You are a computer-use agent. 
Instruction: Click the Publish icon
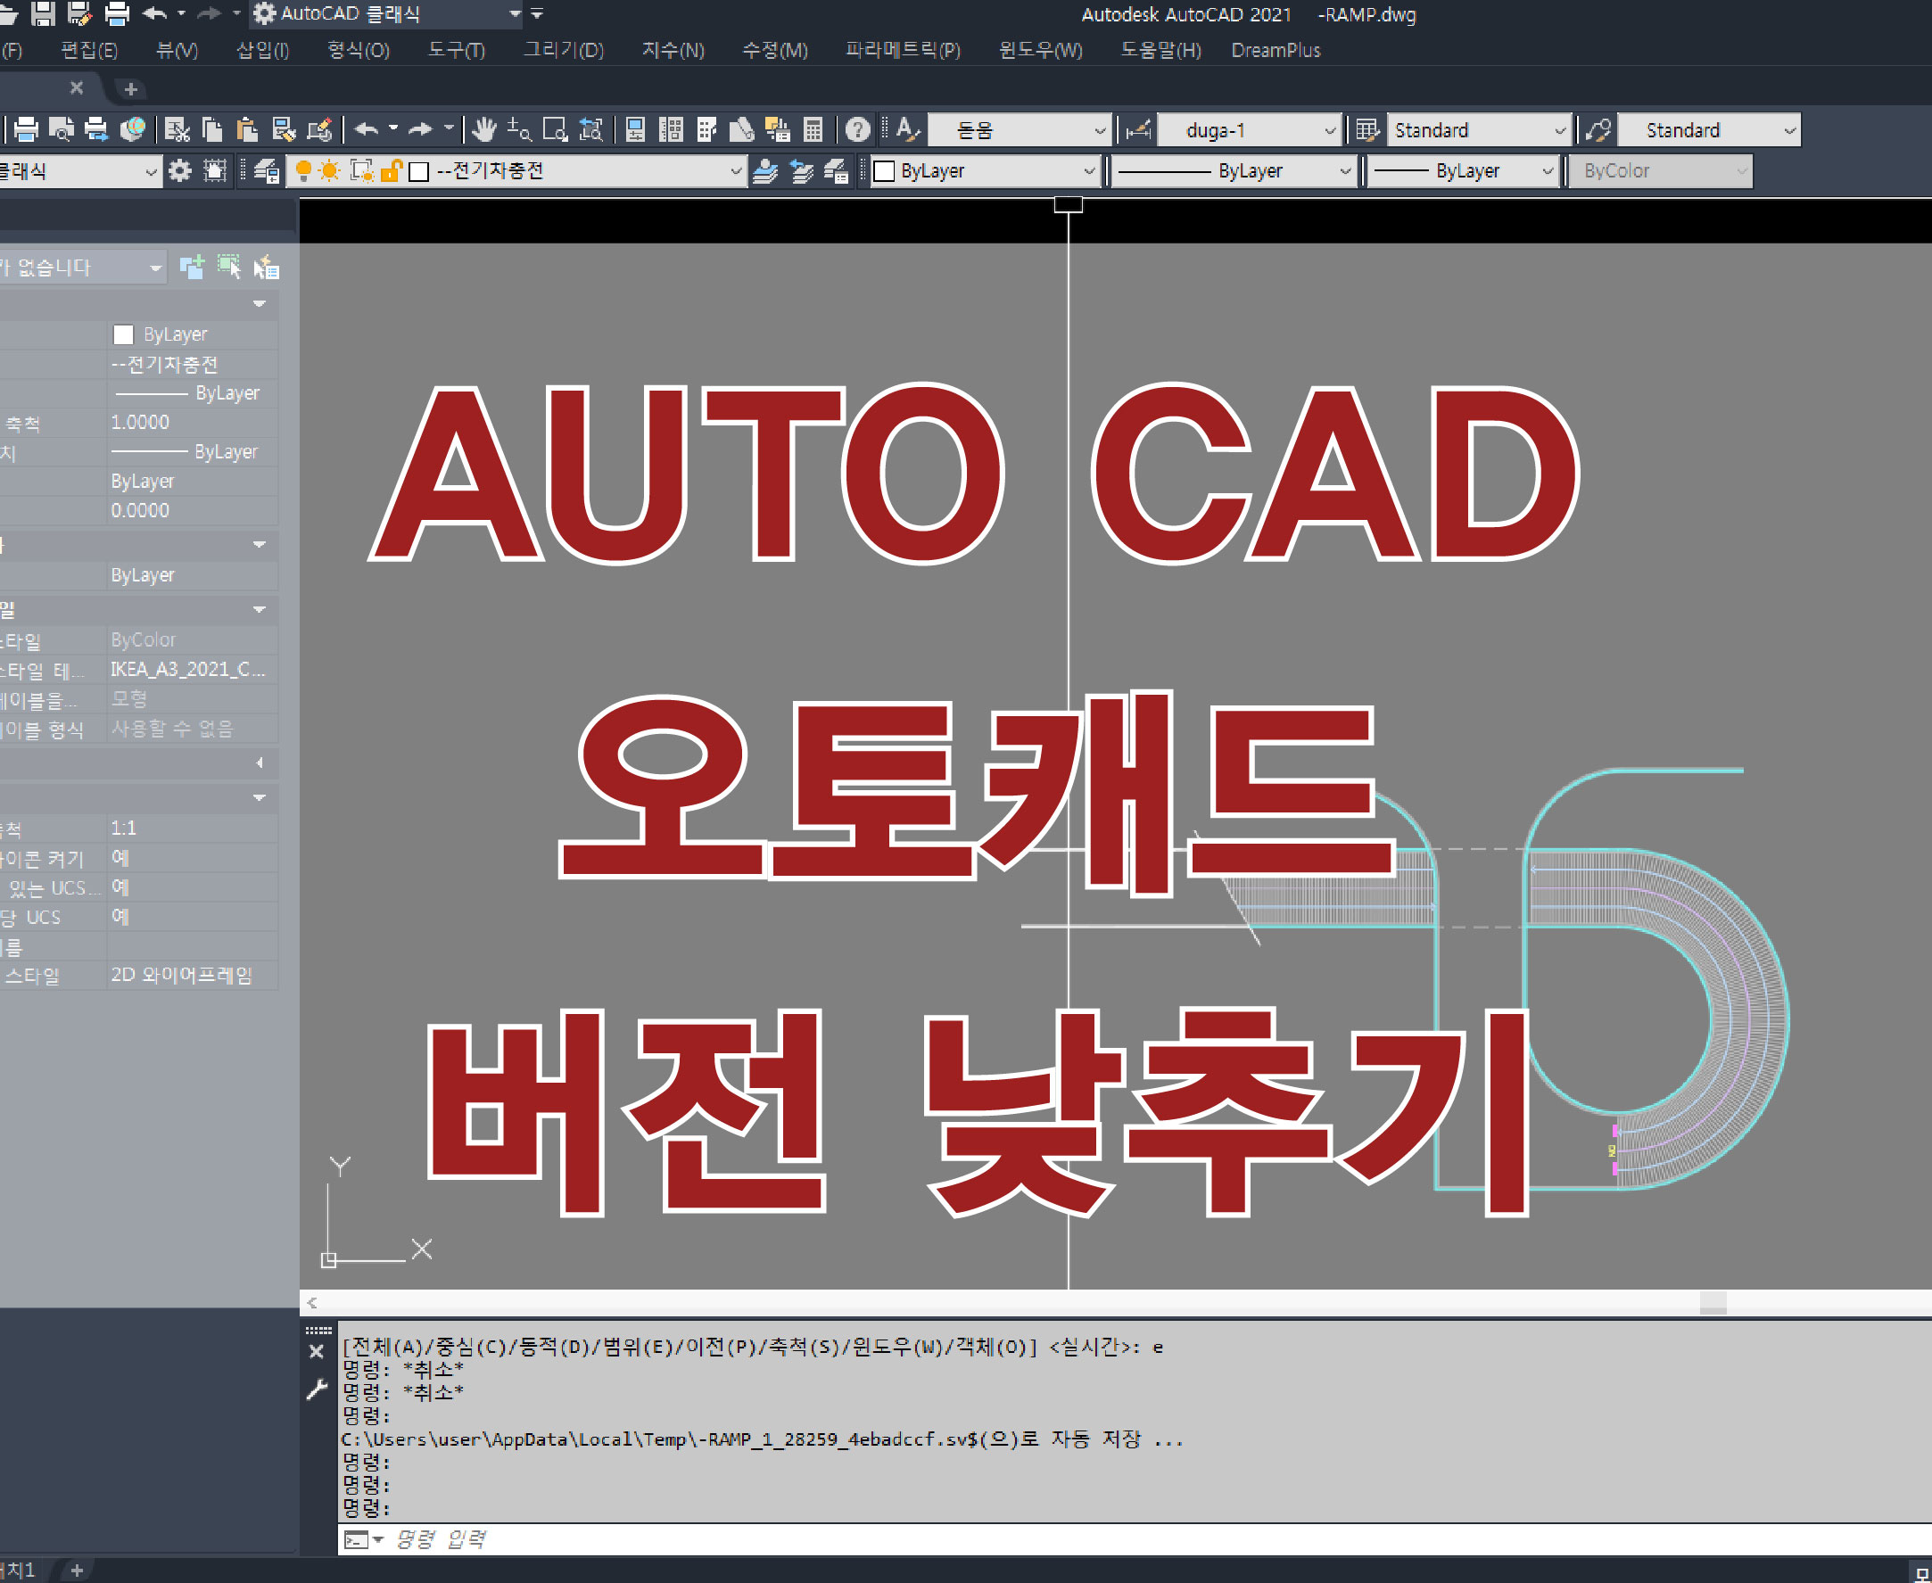click(95, 130)
